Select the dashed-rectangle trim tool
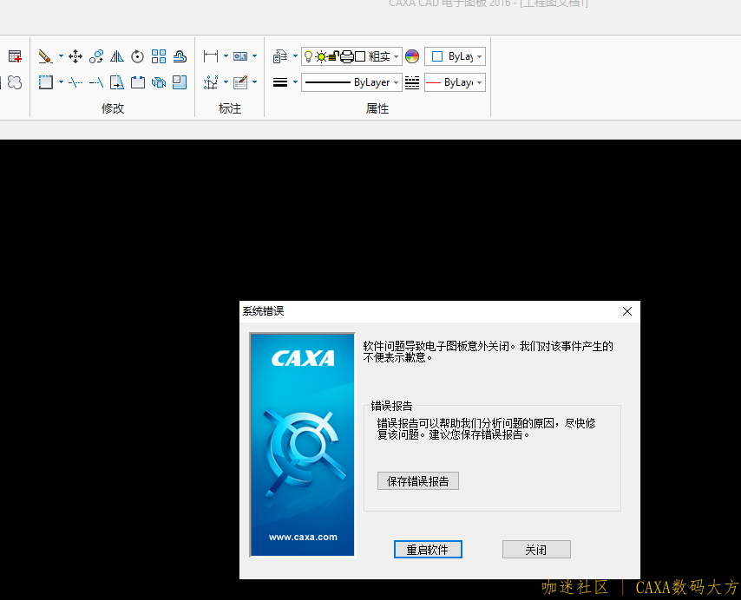The image size is (741, 600). click(x=45, y=82)
